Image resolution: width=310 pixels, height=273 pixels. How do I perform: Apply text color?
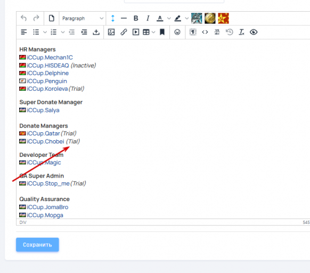point(160,19)
